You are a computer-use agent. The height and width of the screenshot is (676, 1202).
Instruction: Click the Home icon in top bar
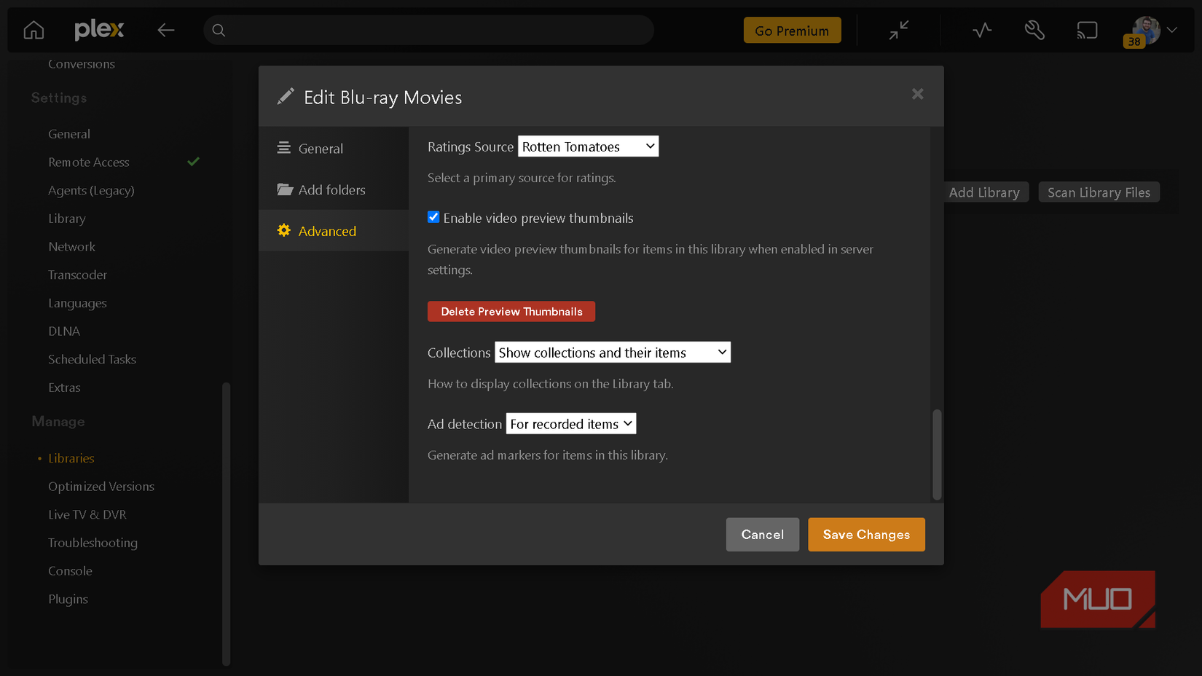(x=34, y=31)
